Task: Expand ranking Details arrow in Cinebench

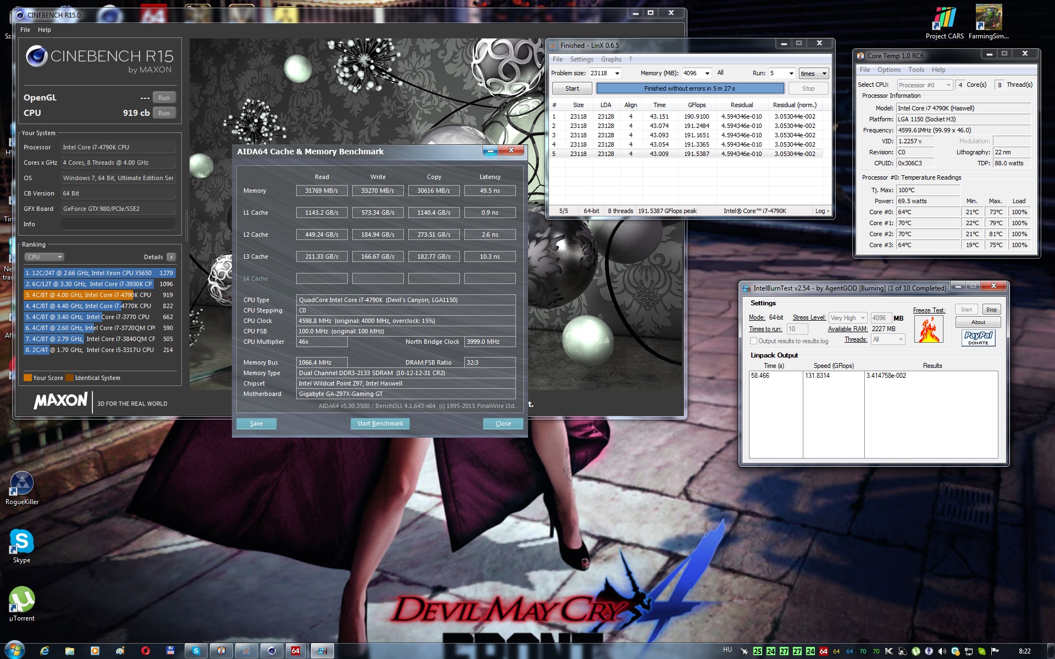Action: pos(171,257)
